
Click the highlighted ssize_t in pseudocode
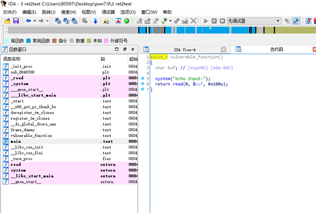click(x=159, y=57)
